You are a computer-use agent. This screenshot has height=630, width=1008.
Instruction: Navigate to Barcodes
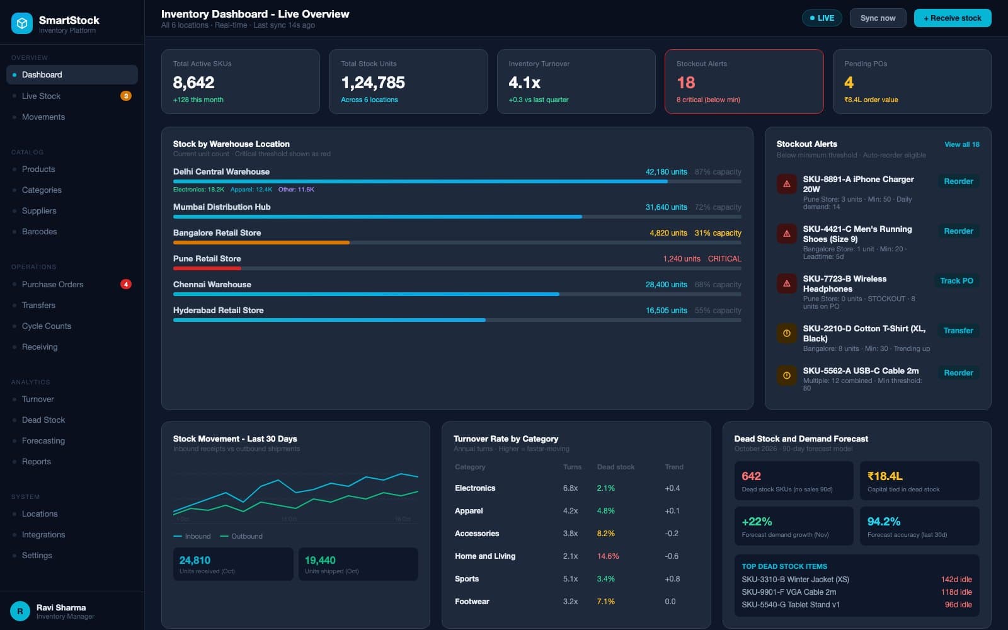click(72, 231)
